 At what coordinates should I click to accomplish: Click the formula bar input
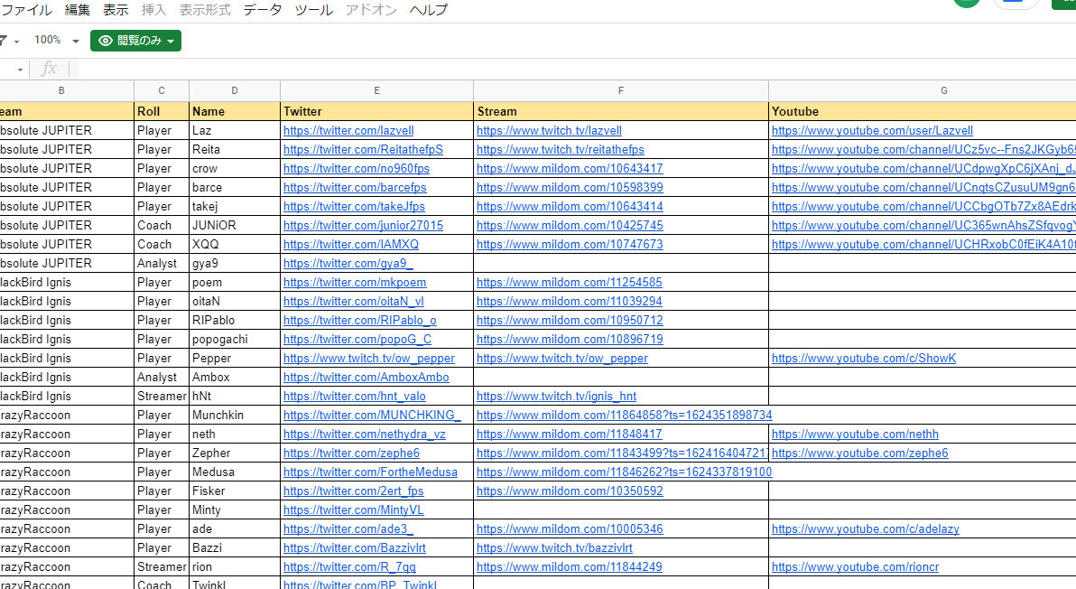(577, 69)
